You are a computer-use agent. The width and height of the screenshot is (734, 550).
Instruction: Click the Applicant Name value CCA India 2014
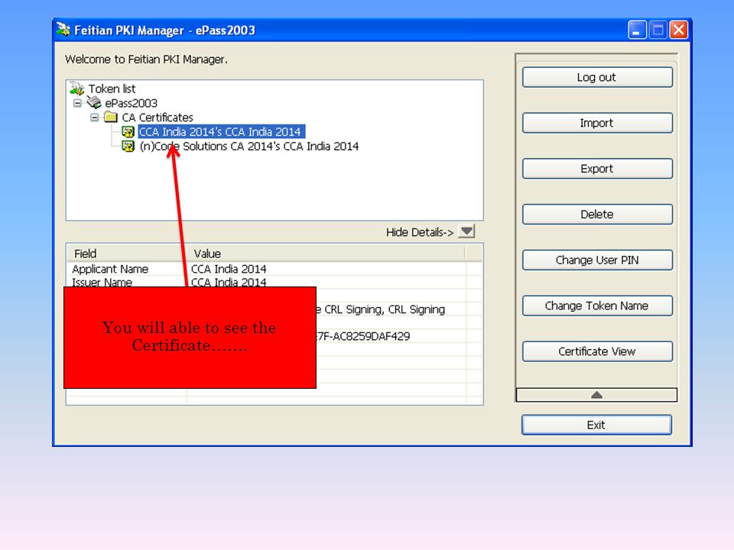[x=229, y=269]
